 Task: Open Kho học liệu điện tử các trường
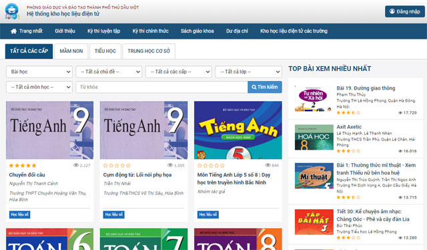tap(294, 31)
